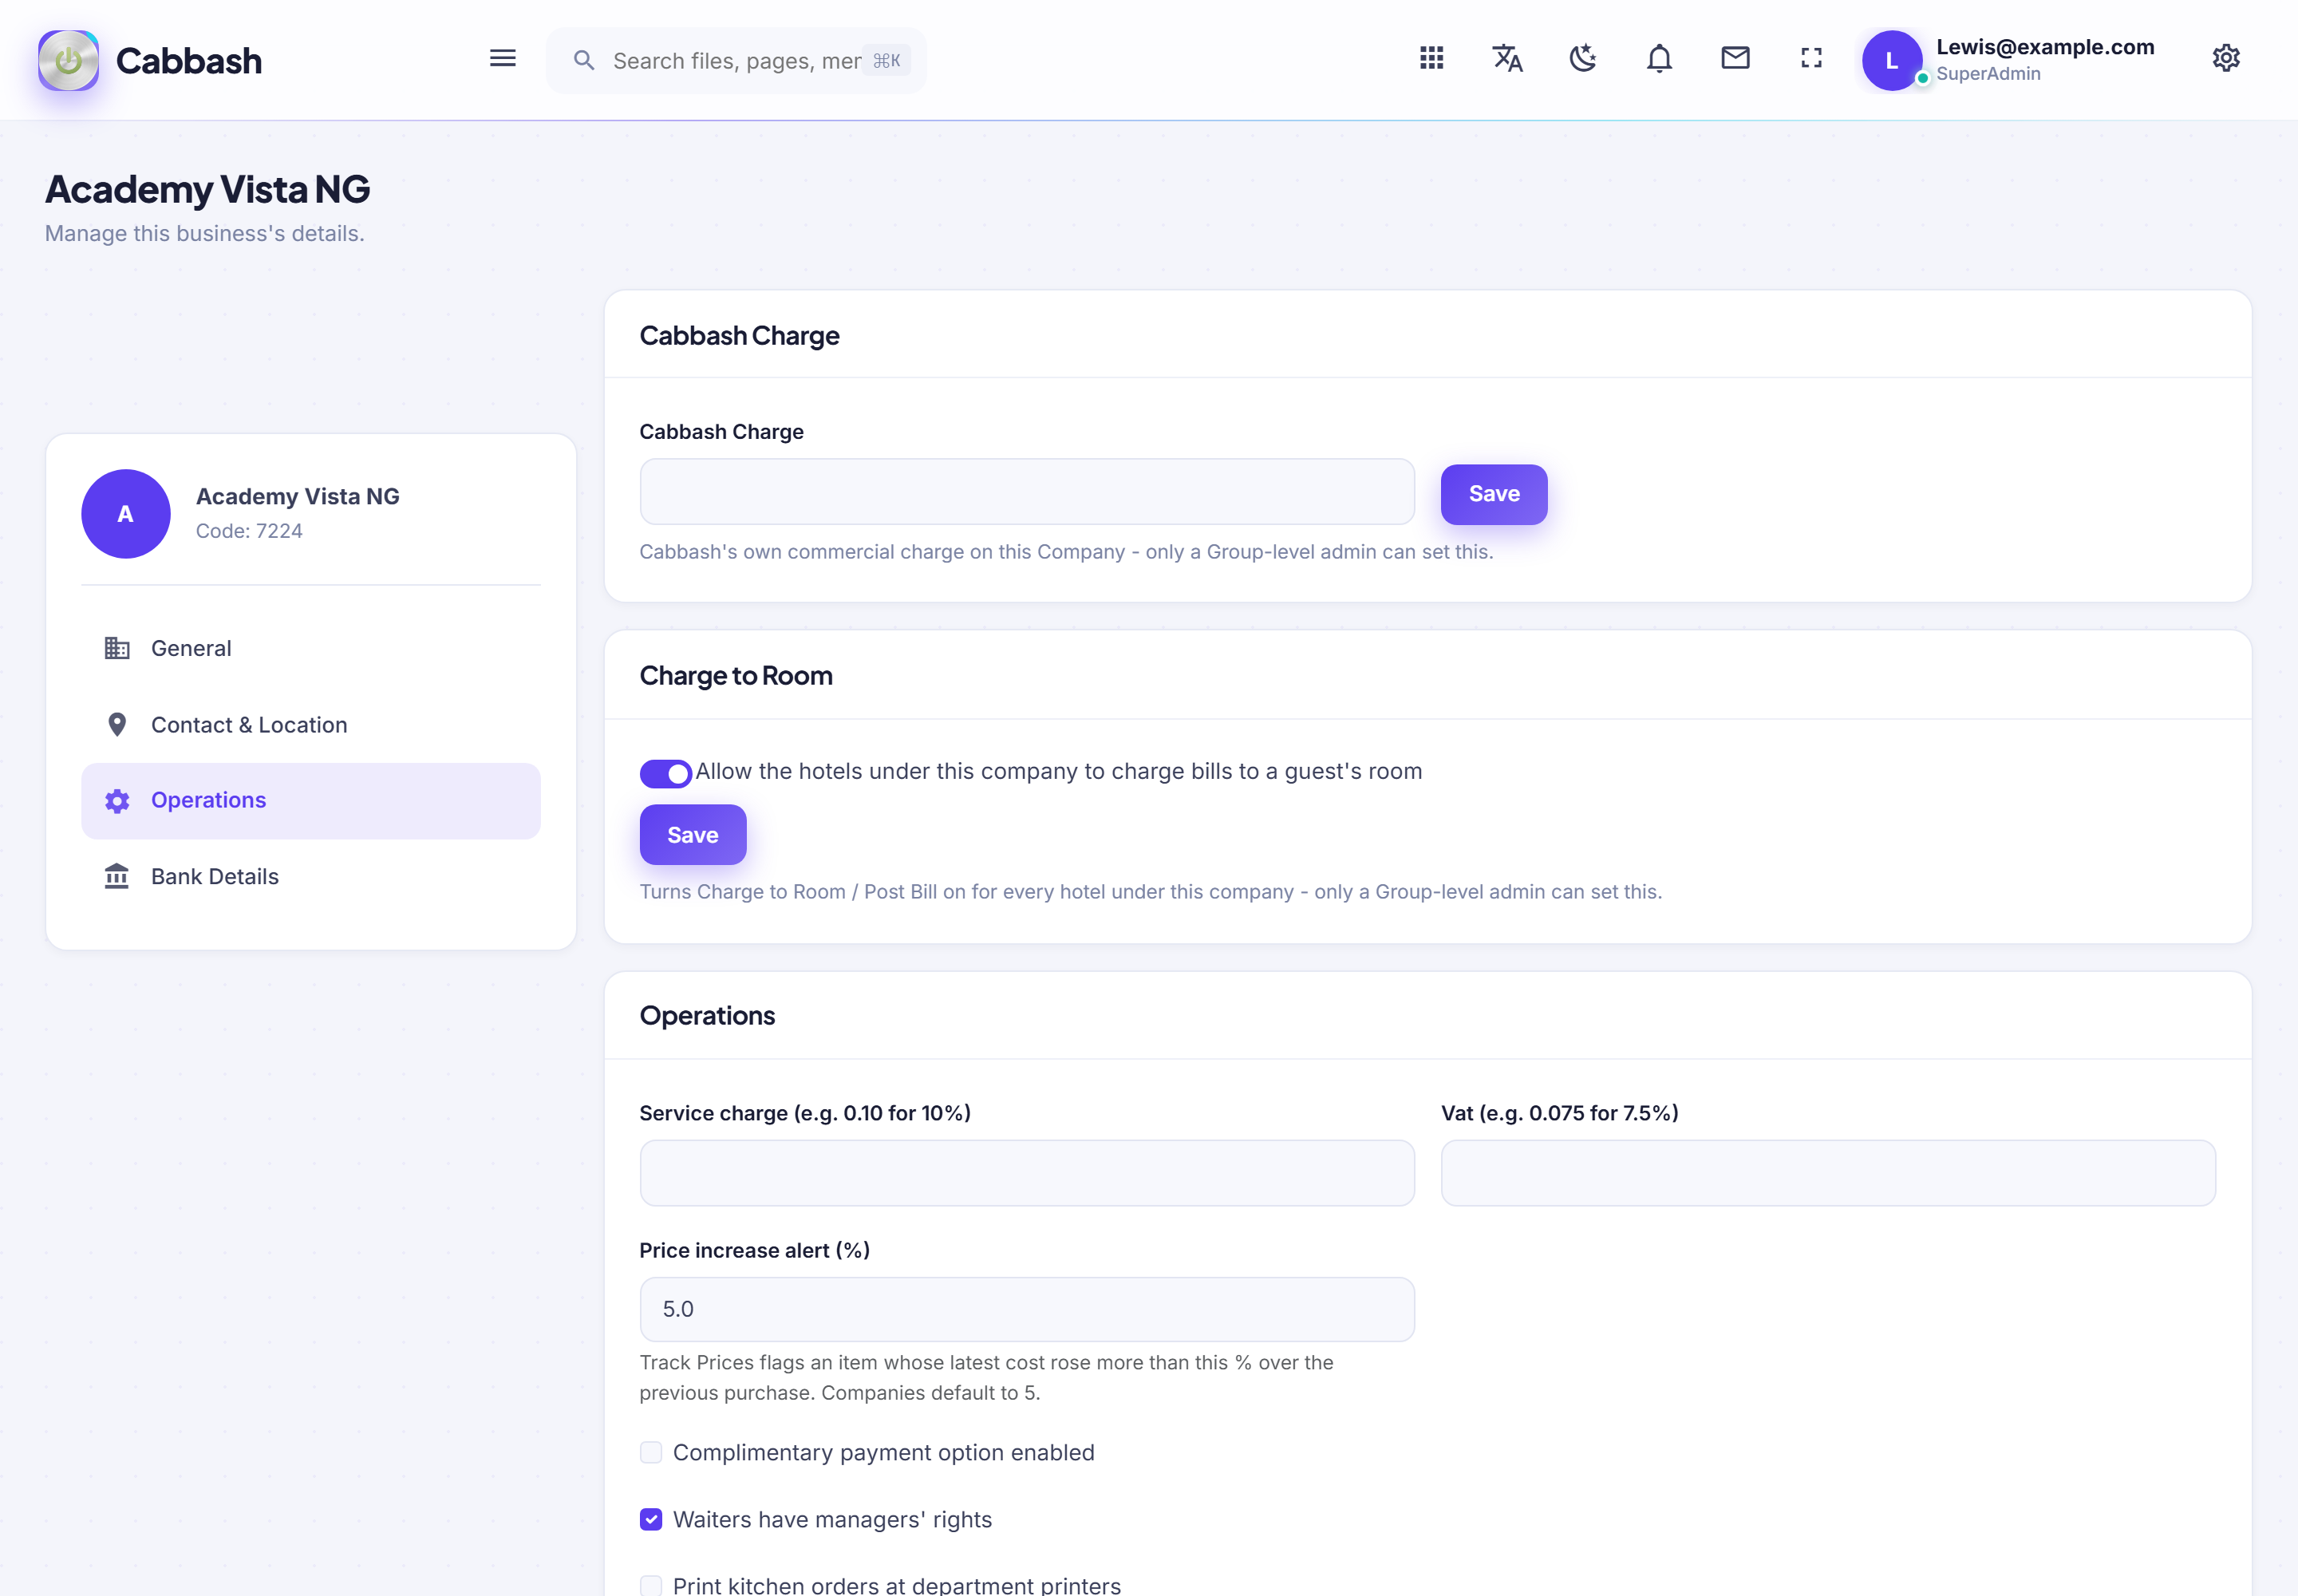Viewport: 2298px width, 1596px height.
Task: Select the Operations section
Action: (x=311, y=800)
